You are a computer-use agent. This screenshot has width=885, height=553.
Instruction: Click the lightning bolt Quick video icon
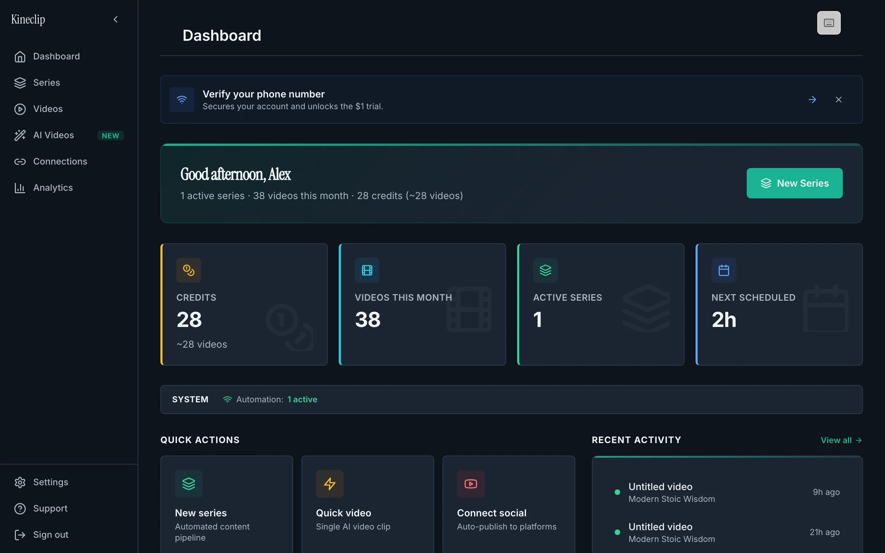point(330,484)
